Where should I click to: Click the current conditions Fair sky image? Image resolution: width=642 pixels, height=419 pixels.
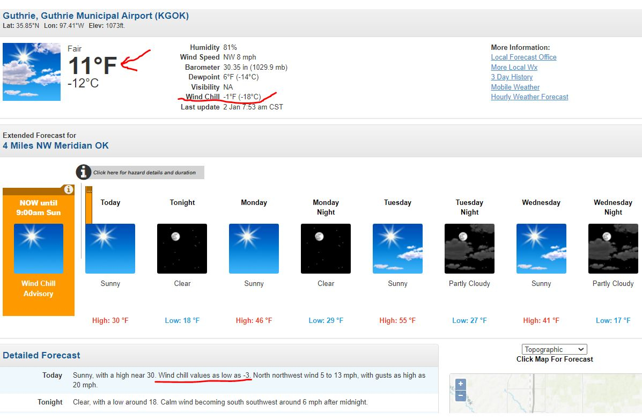pos(32,72)
